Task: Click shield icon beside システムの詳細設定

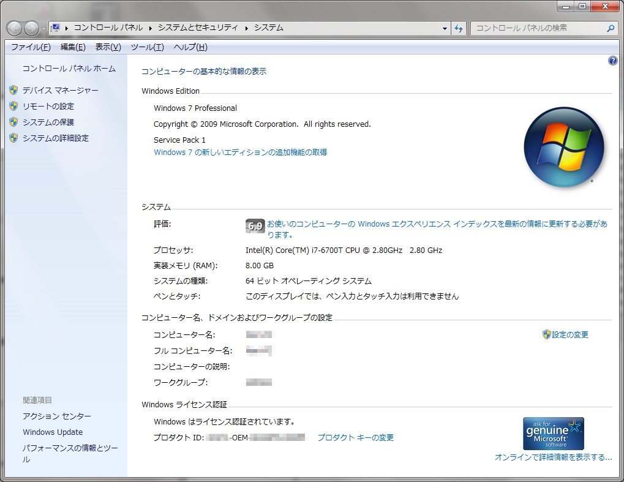Action: (x=13, y=138)
